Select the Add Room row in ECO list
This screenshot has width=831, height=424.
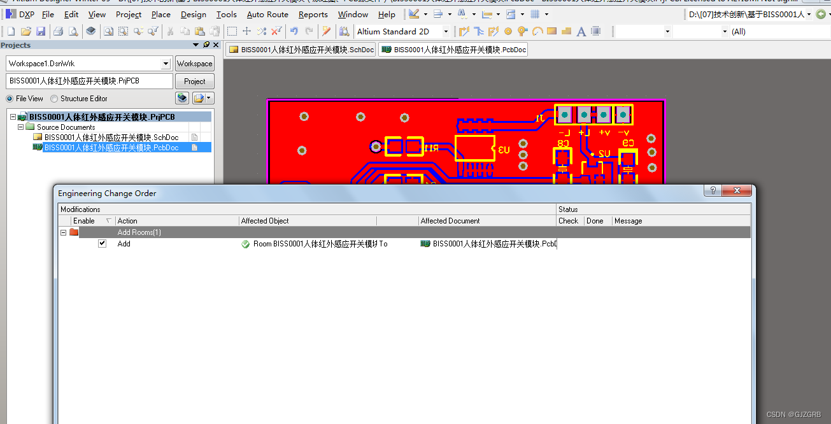tap(405, 244)
